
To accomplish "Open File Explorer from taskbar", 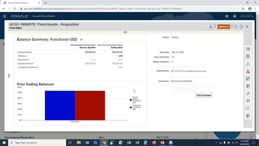I will [x=79, y=142].
